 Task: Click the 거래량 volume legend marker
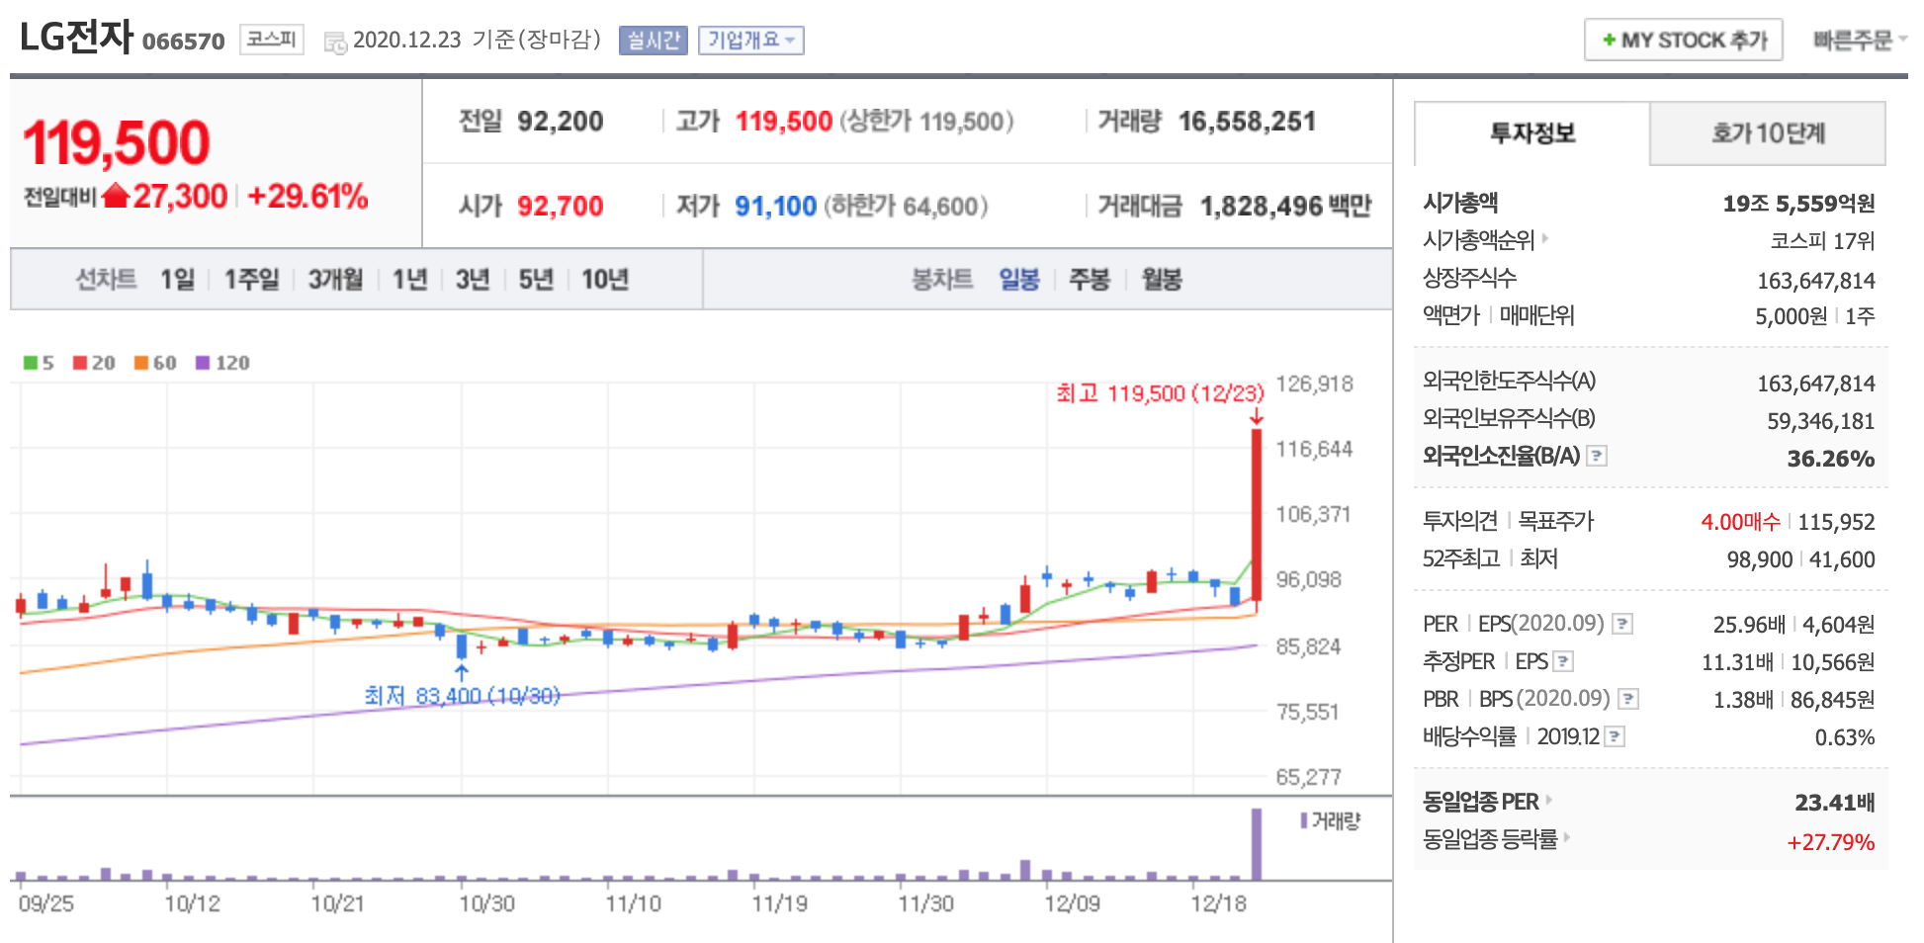1304,820
